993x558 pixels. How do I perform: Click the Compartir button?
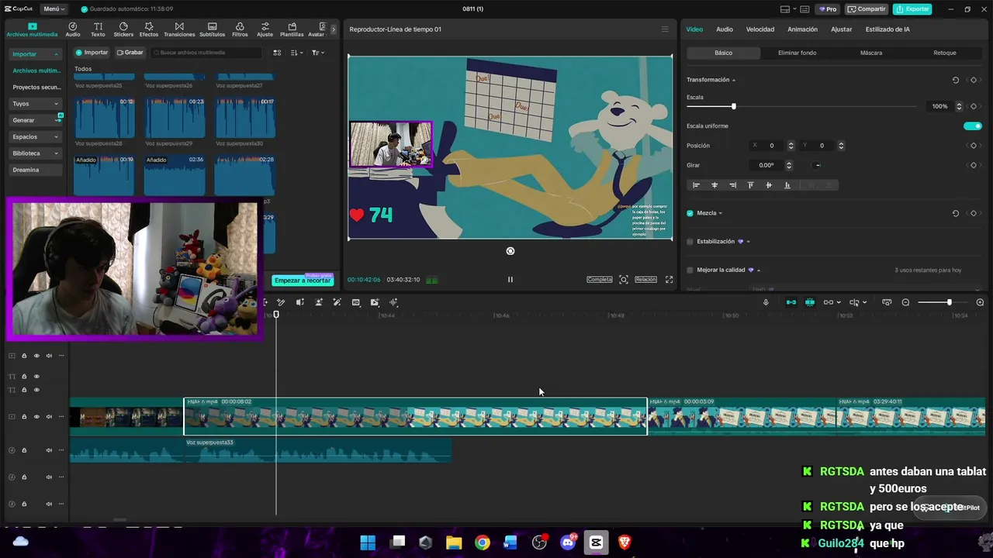[x=867, y=9]
